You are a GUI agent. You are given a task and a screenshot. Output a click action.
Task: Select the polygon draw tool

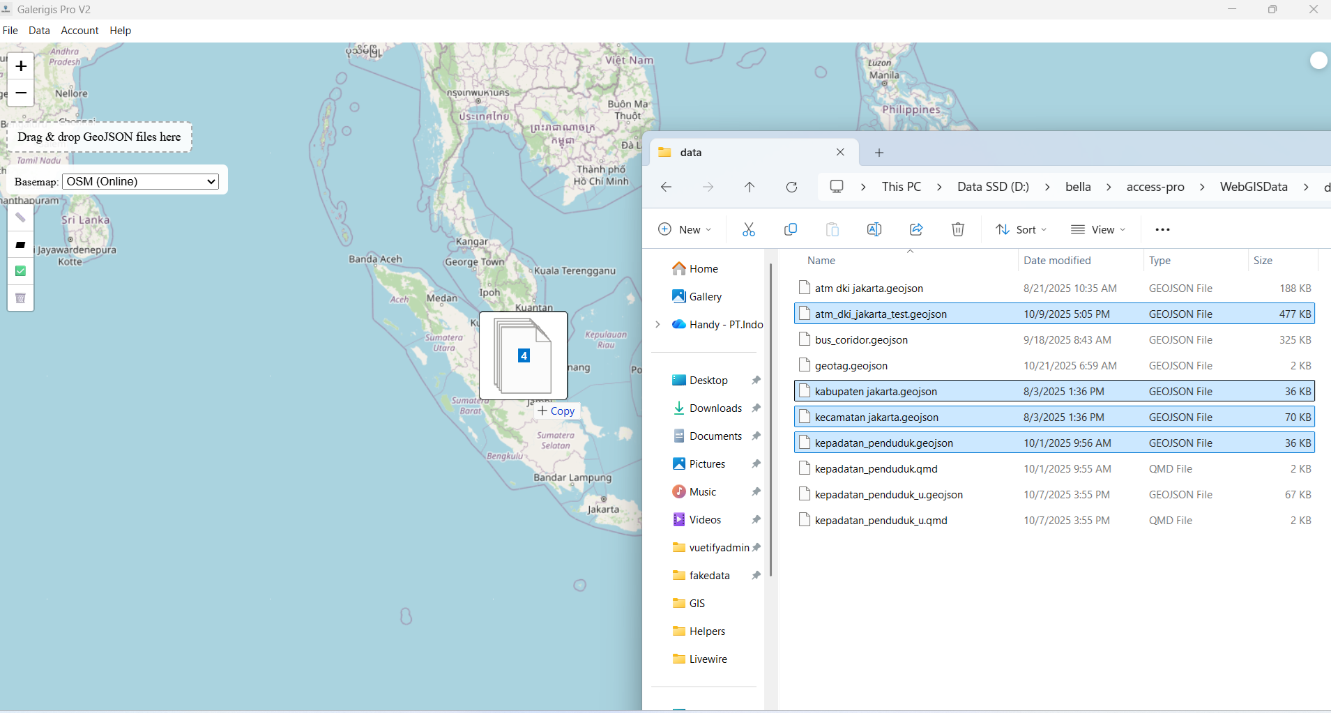click(20, 245)
